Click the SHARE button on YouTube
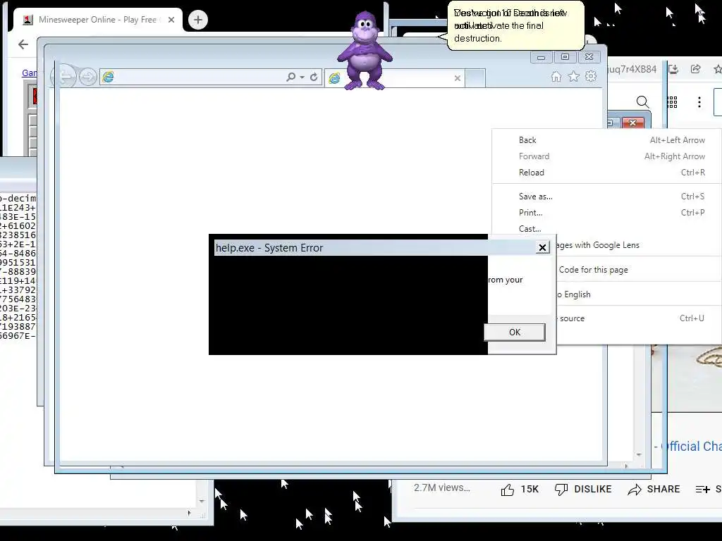The image size is (722, 541). pyautogui.click(x=654, y=490)
